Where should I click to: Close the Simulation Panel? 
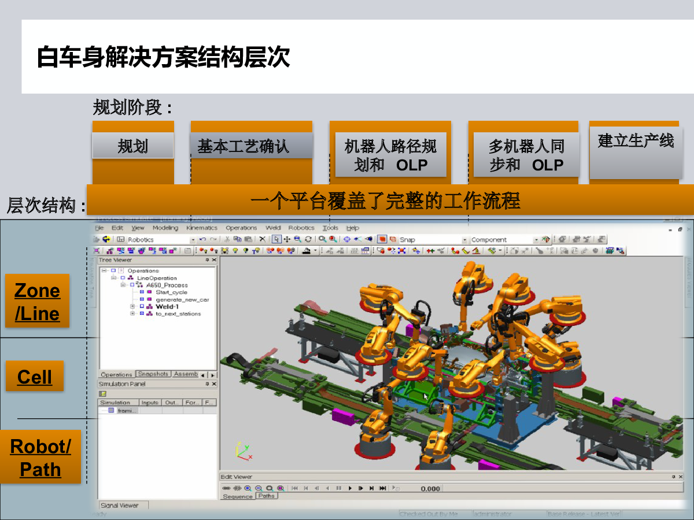214,384
